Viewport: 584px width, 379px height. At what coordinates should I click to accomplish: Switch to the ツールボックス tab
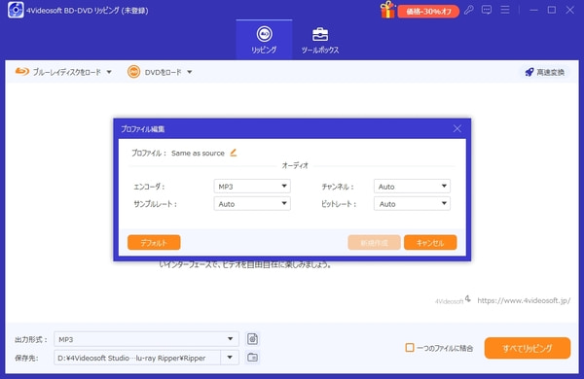[x=320, y=40]
